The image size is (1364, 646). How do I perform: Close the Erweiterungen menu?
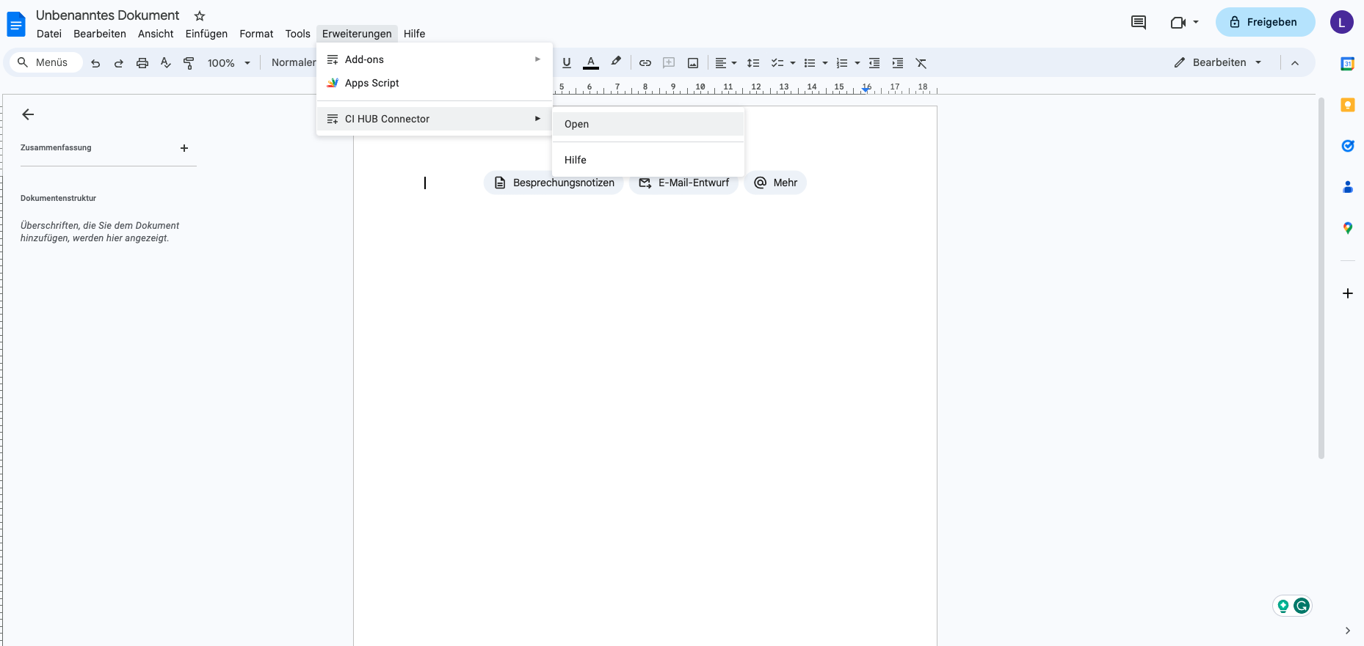[357, 34]
